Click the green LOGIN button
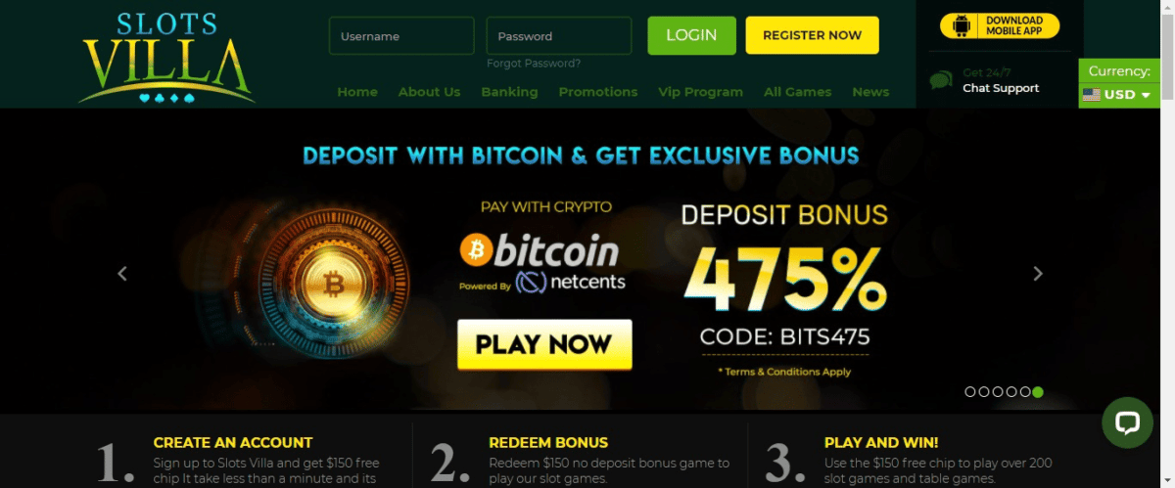The height and width of the screenshot is (488, 1175). (691, 35)
